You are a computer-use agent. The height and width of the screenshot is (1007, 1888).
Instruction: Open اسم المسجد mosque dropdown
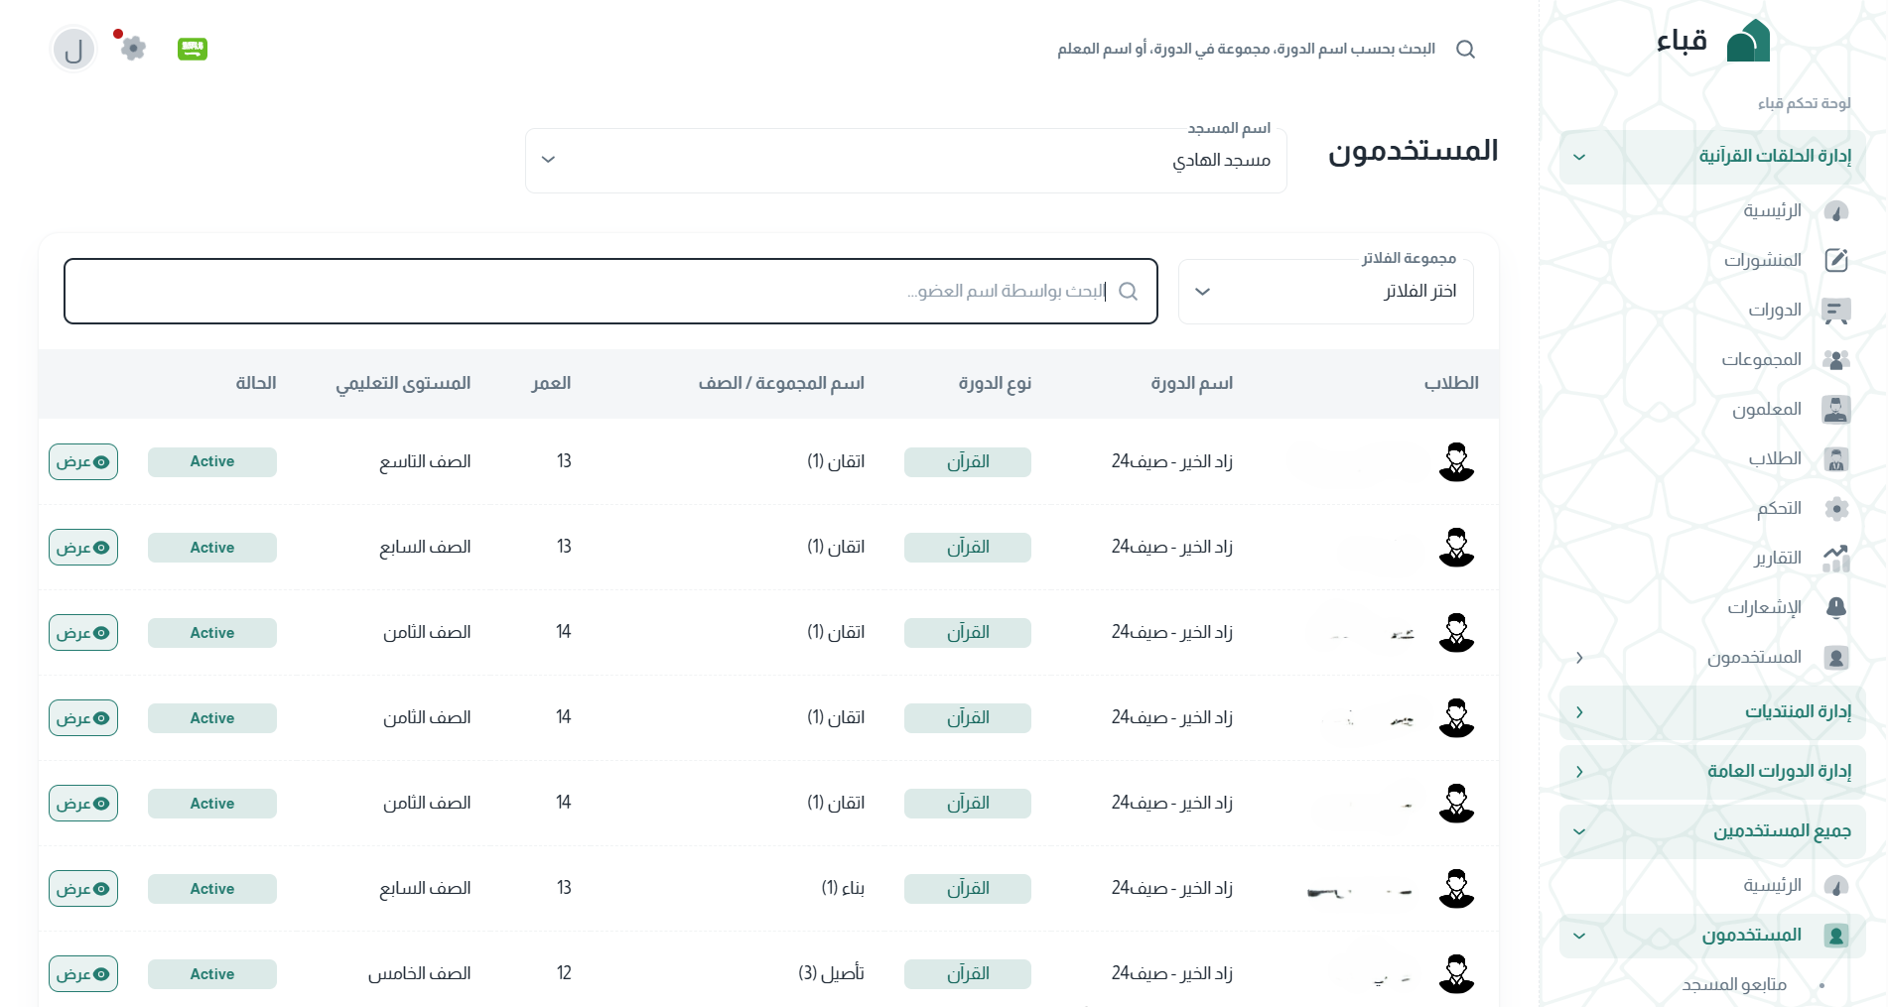pos(905,161)
